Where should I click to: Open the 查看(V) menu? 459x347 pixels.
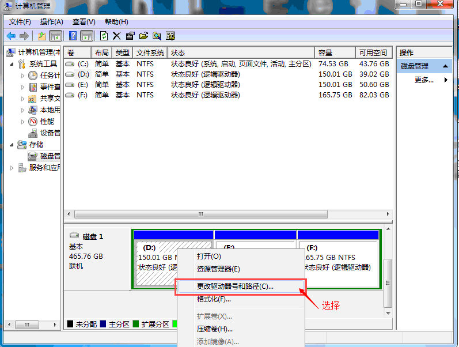[84, 22]
